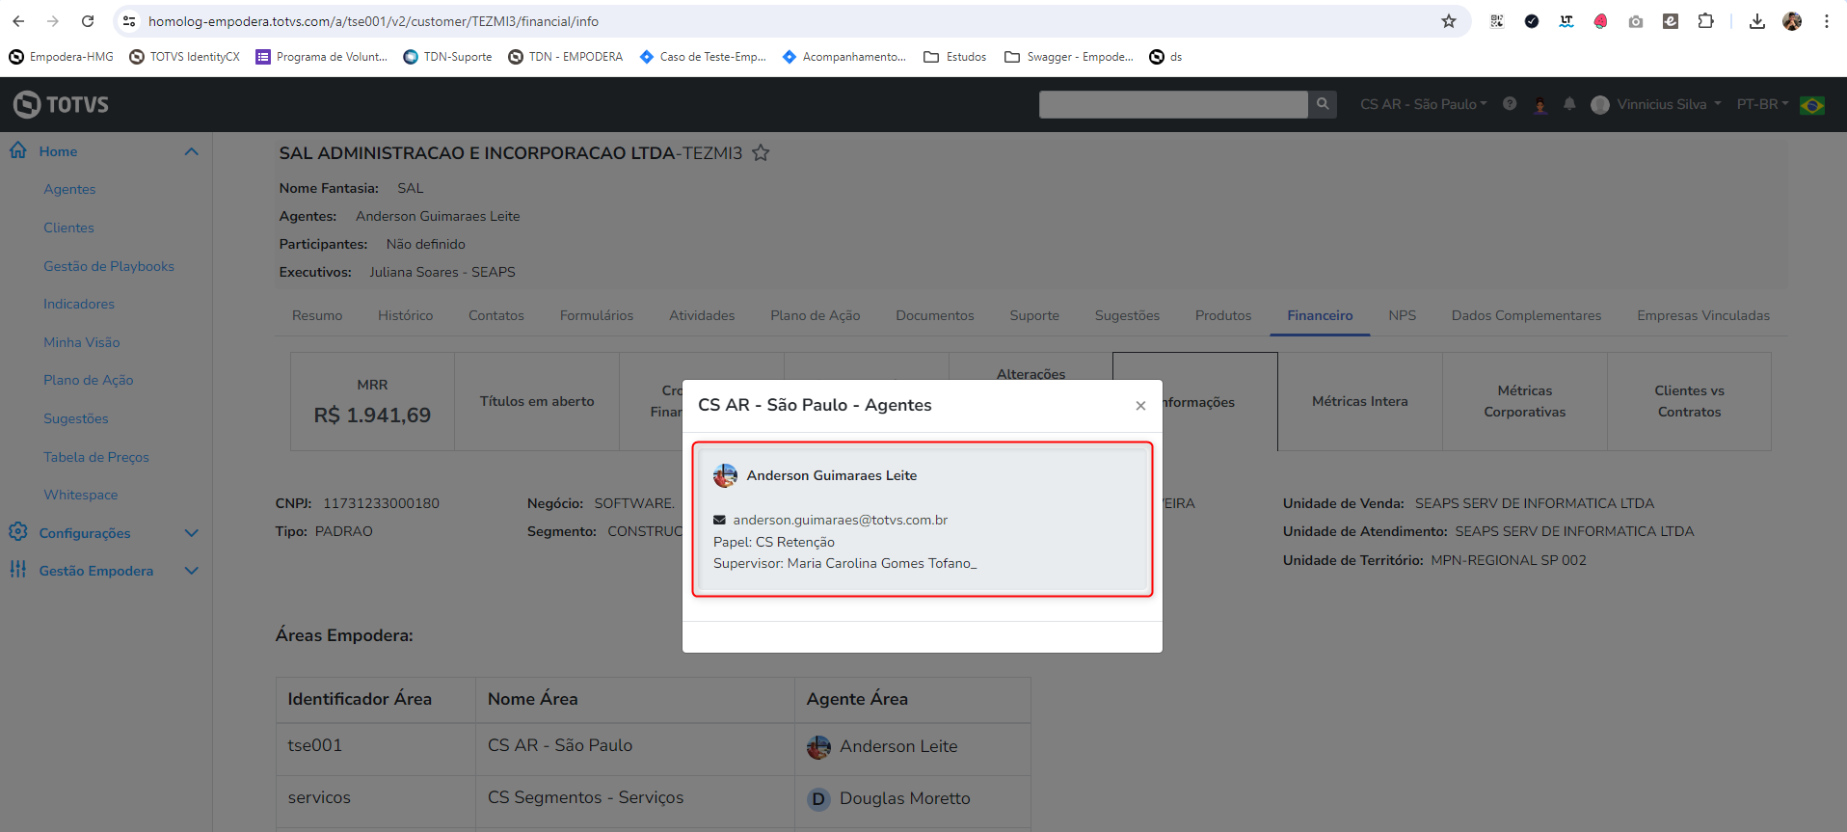Click the Configurações gear icon
This screenshot has height=832, width=1847.
click(x=18, y=532)
